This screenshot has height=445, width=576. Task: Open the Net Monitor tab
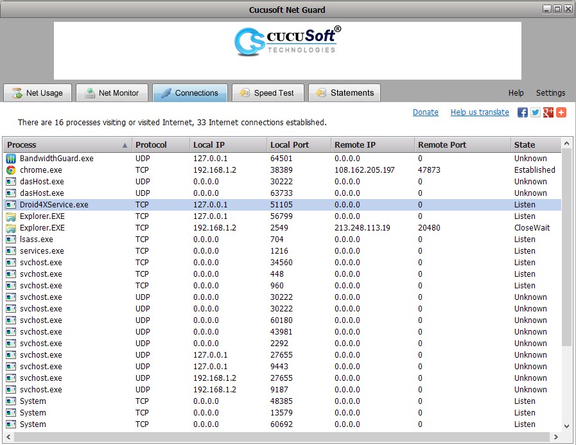point(112,92)
